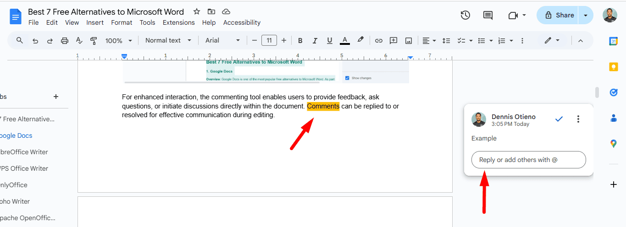Click the add comment toolbar icon

[393, 40]
